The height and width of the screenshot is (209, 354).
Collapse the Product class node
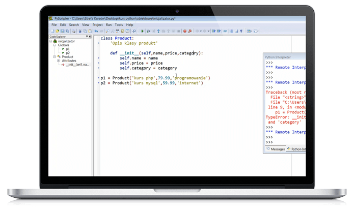click(x=55, y=56)
